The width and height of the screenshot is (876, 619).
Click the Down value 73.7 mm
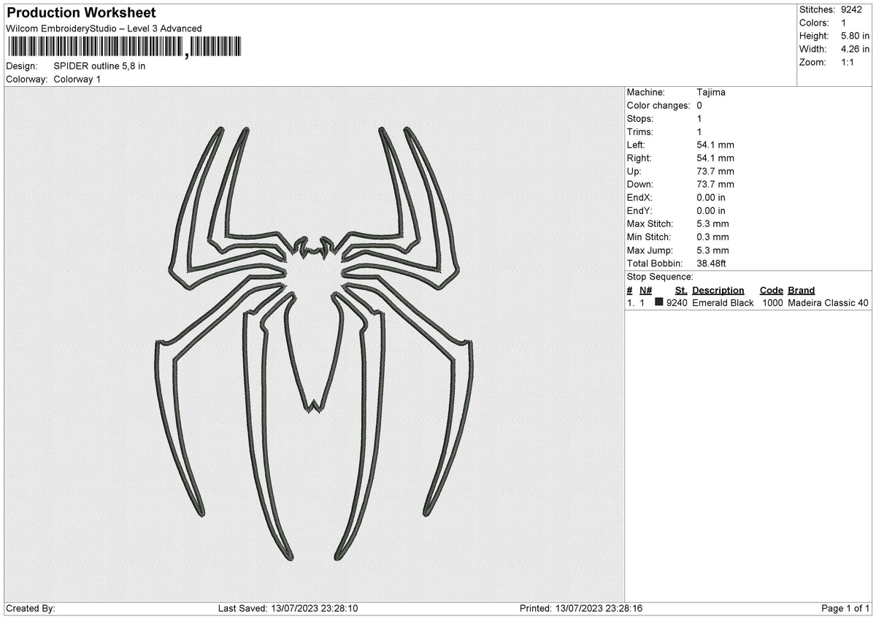715,185
